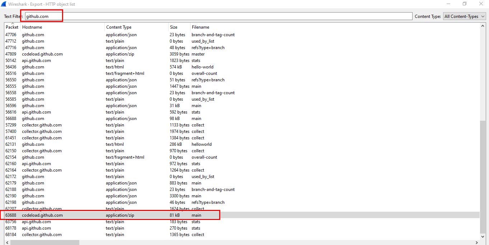Select the row sized 1974 bytes
The image size is (489, 245).
pyautogui.click(x=242, y=131)
